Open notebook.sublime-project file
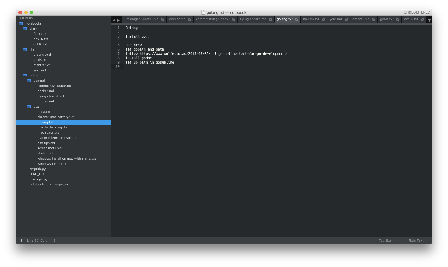 [x=50, y=184]
